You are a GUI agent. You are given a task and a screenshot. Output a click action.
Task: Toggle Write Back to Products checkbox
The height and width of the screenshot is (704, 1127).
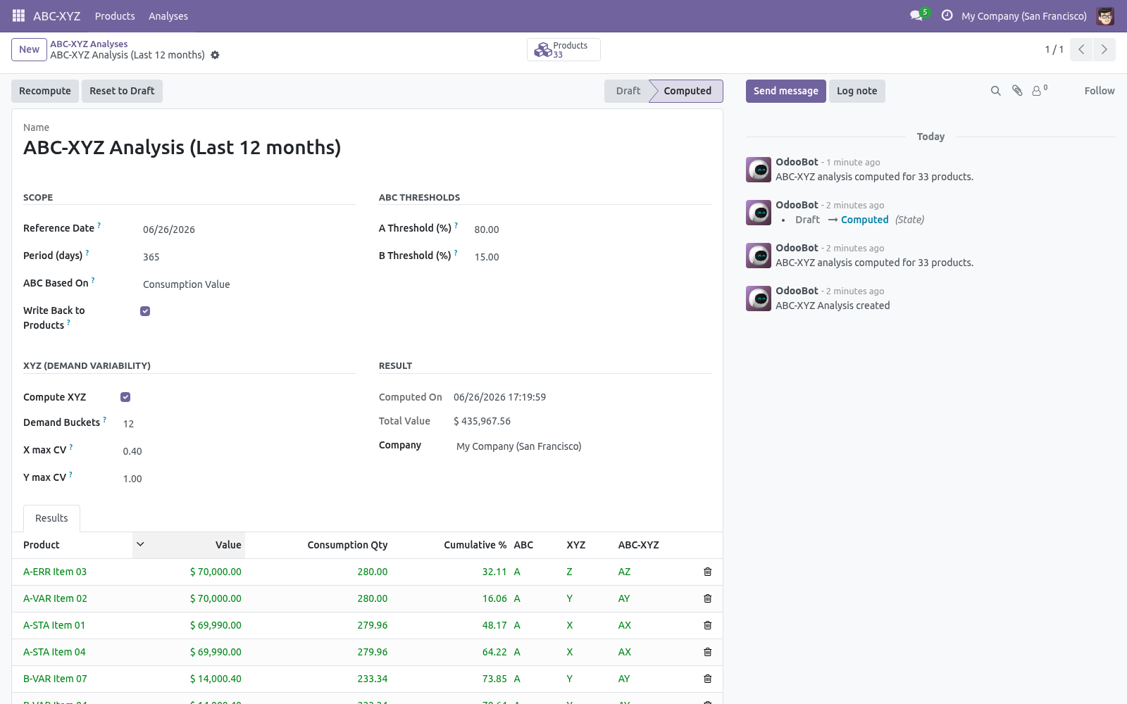145,311
